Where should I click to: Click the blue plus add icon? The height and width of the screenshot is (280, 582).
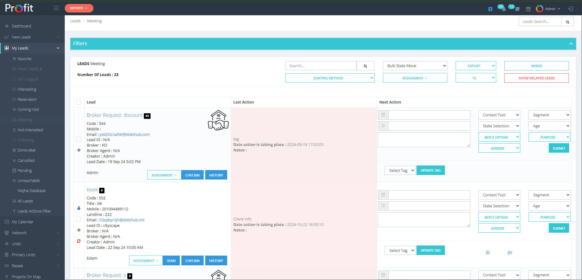pos(490,9)
